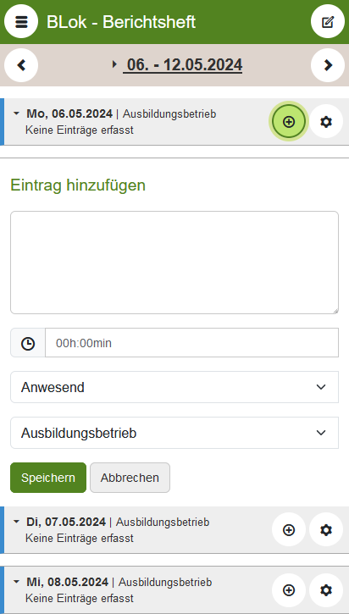
Task: Click the Abbrechen button
Action: pyautogui.click(x=130, y=478)
